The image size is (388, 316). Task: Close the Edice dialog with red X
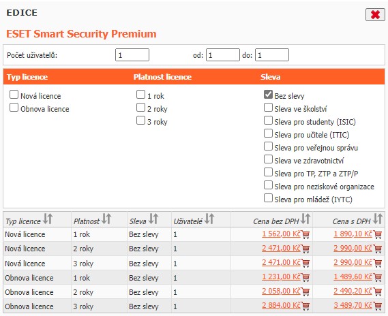(375, 15)
